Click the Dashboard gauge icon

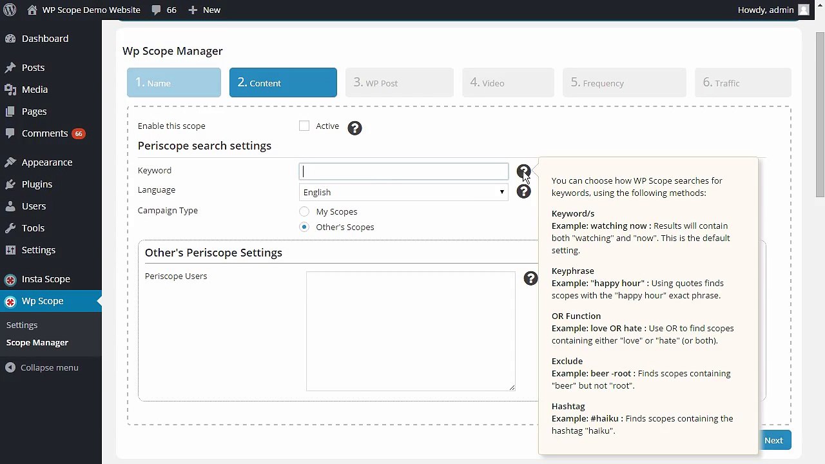tap(10, 39)
